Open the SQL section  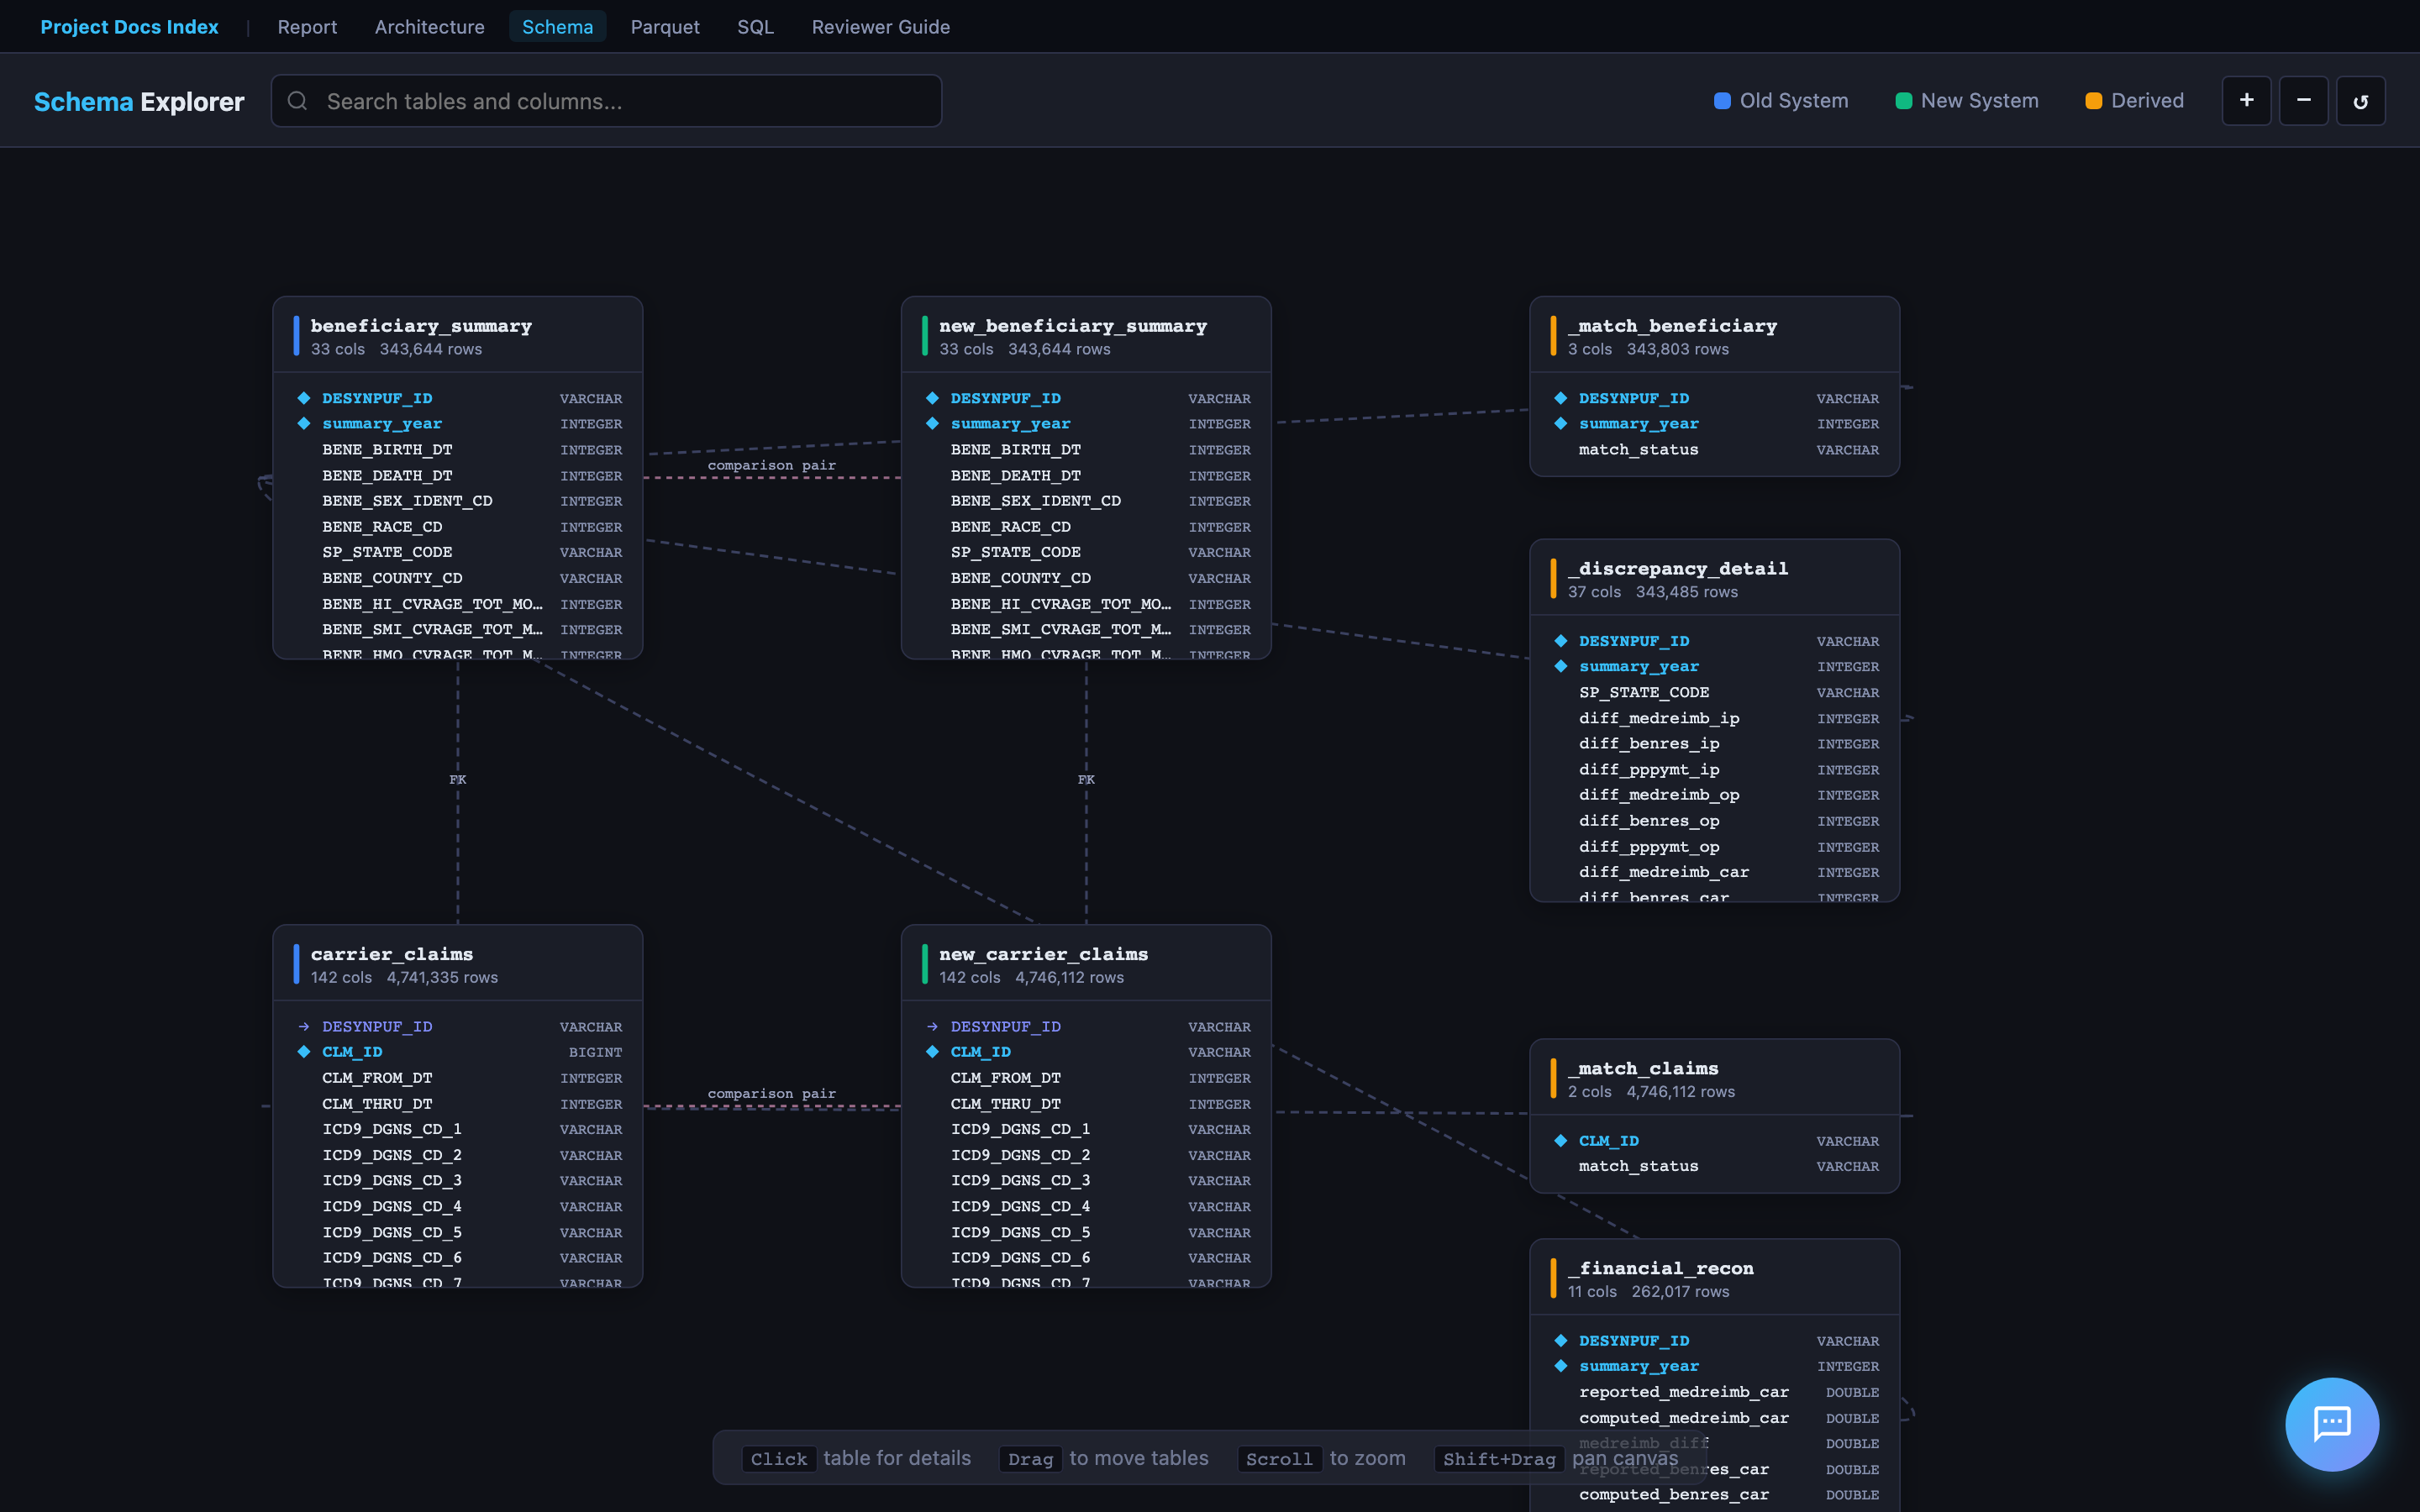pos(755,27)
